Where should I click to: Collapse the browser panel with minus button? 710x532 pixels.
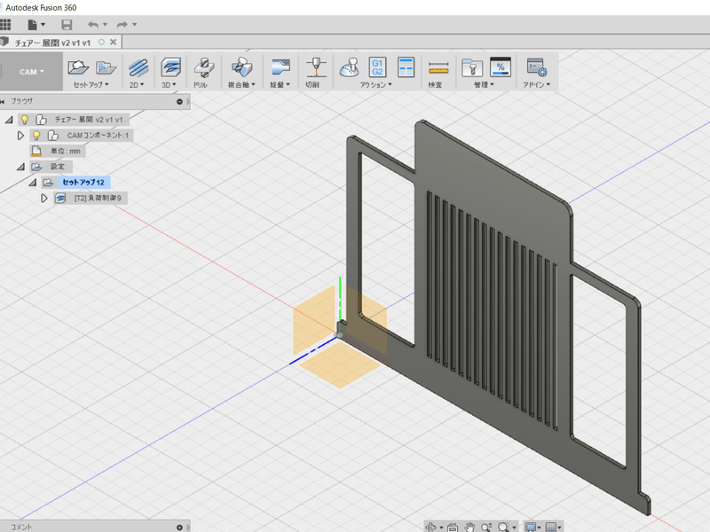click(x=180, y=102)
